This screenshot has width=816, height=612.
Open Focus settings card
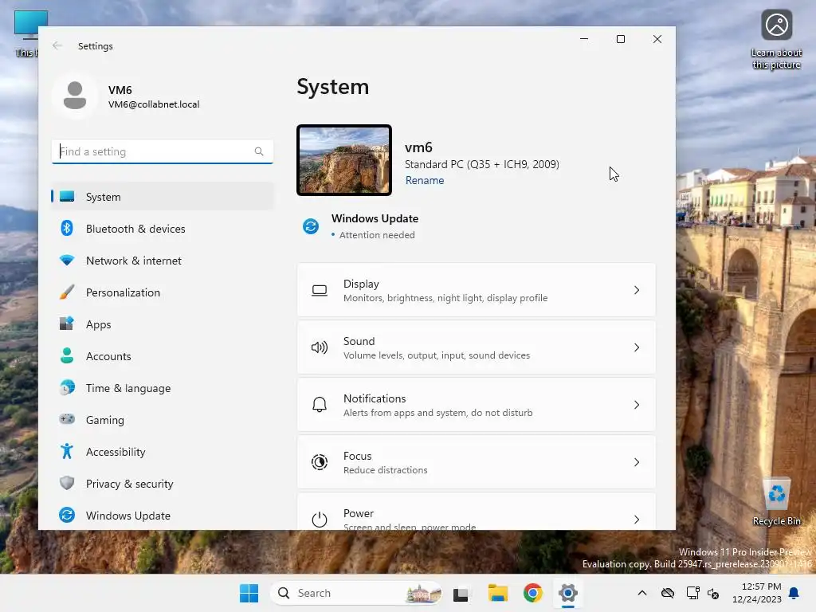tap(477, 462)
